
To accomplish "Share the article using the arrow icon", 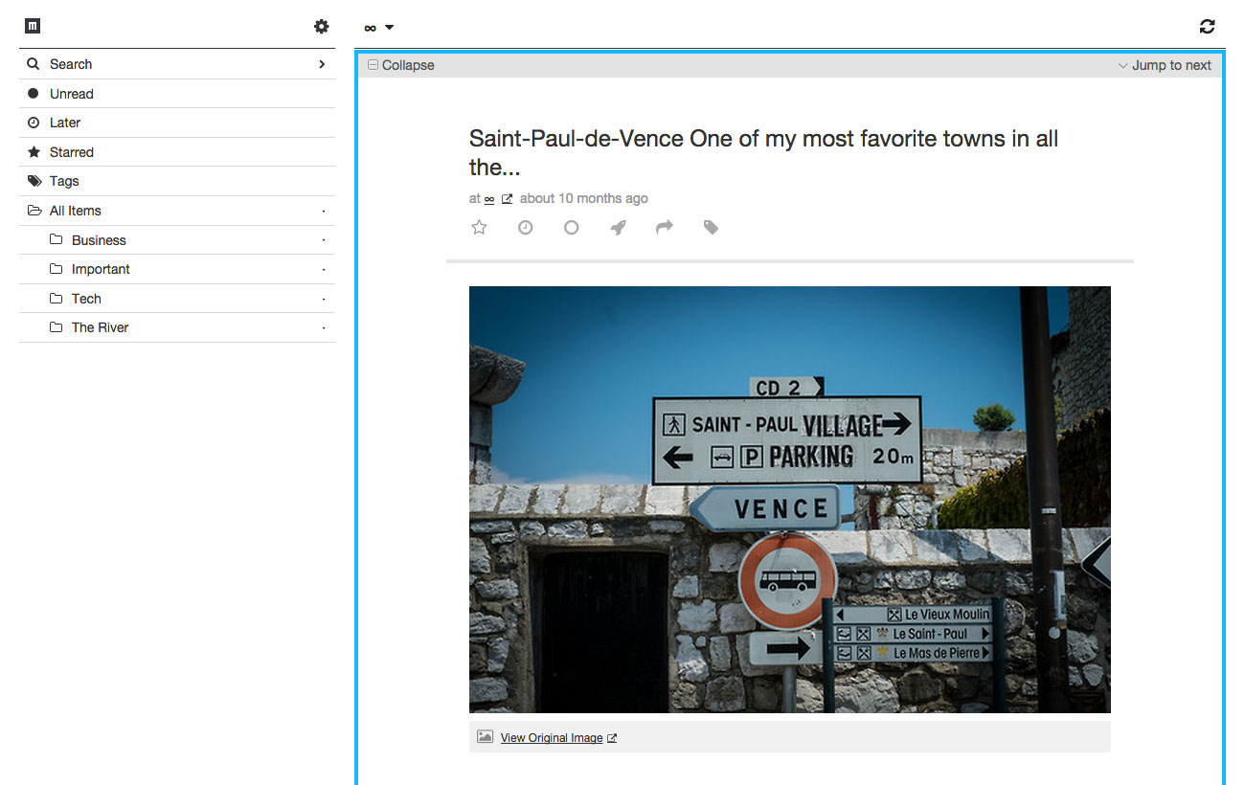I will click(x=665, y=228).
